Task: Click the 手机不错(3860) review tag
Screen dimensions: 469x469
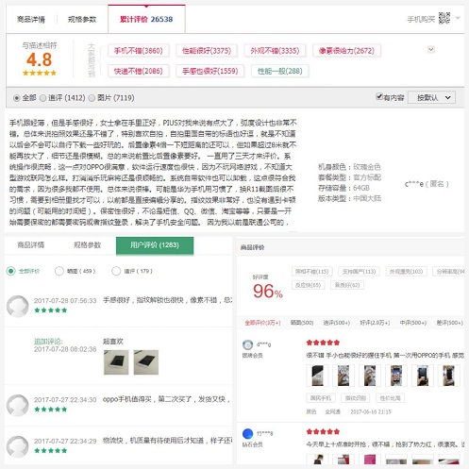Action: pyautogui.click(x=139, y=51)
